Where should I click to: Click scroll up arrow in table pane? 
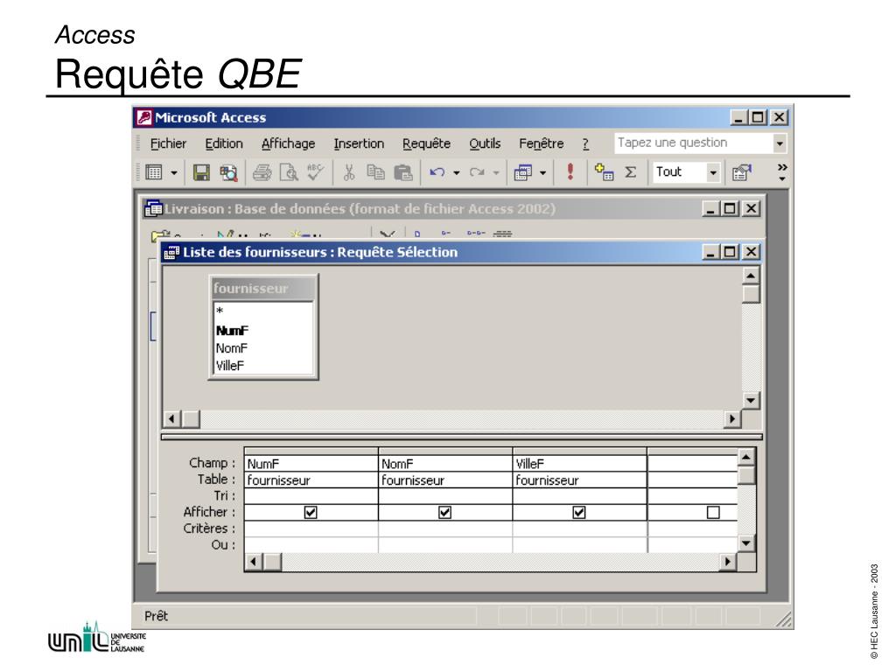(751, 276)
